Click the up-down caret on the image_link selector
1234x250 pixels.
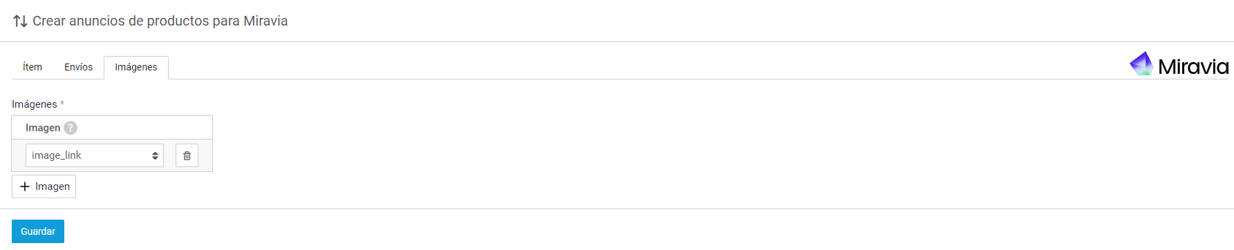(155, 155)
